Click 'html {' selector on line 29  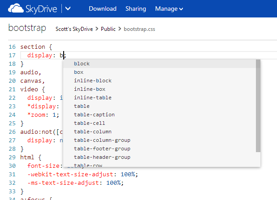(31, 157)
